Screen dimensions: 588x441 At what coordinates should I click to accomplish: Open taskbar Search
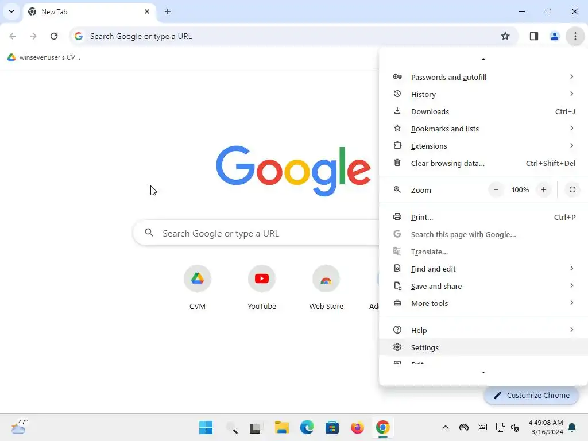click(x=232, y=427)
